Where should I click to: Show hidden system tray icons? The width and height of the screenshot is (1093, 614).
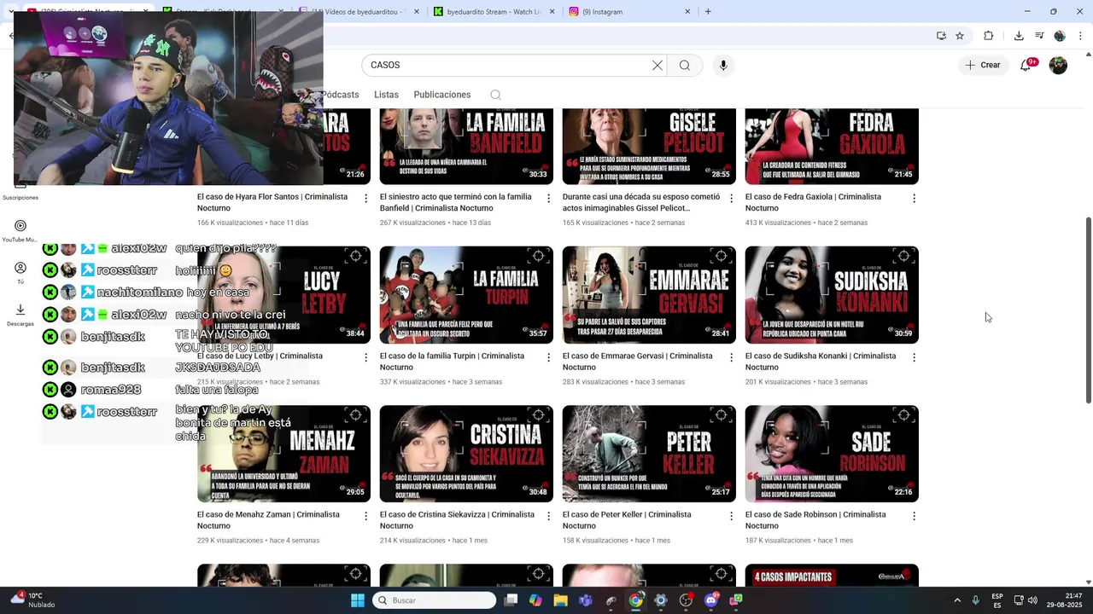click(x=957, y=600)
